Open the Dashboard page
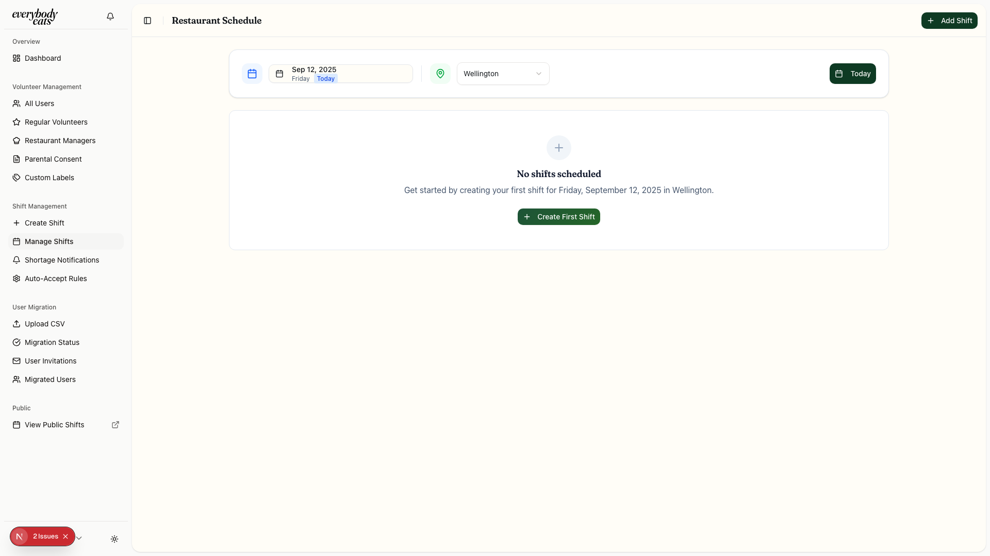The image size is (990, 556). pyautogui.click(x=43, y=58)
